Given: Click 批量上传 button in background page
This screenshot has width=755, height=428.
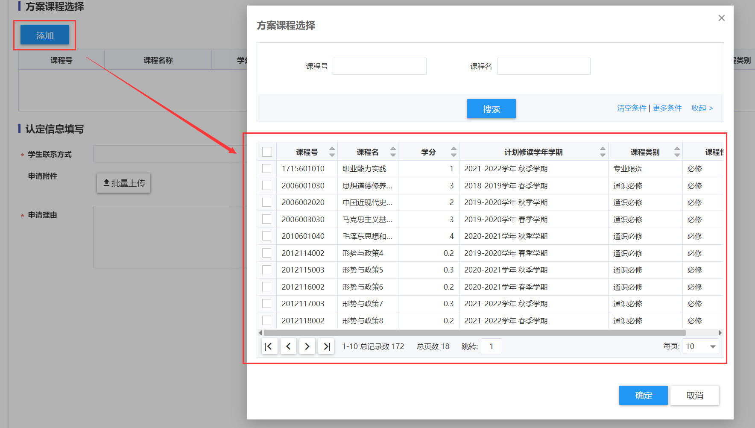Looking at the screenshot, I should (124, 183).
